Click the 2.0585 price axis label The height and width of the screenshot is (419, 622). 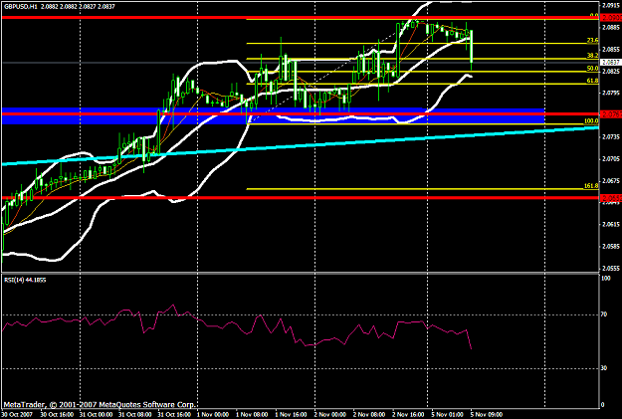(x=611, y=247)
